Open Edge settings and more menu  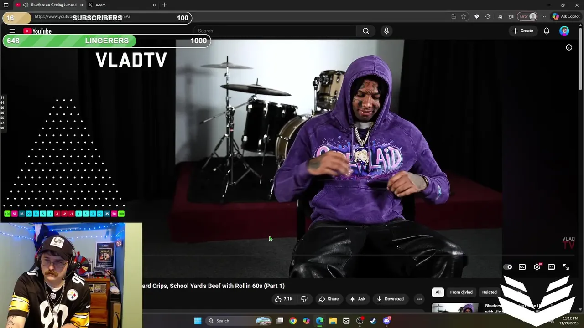coord(543,16)
